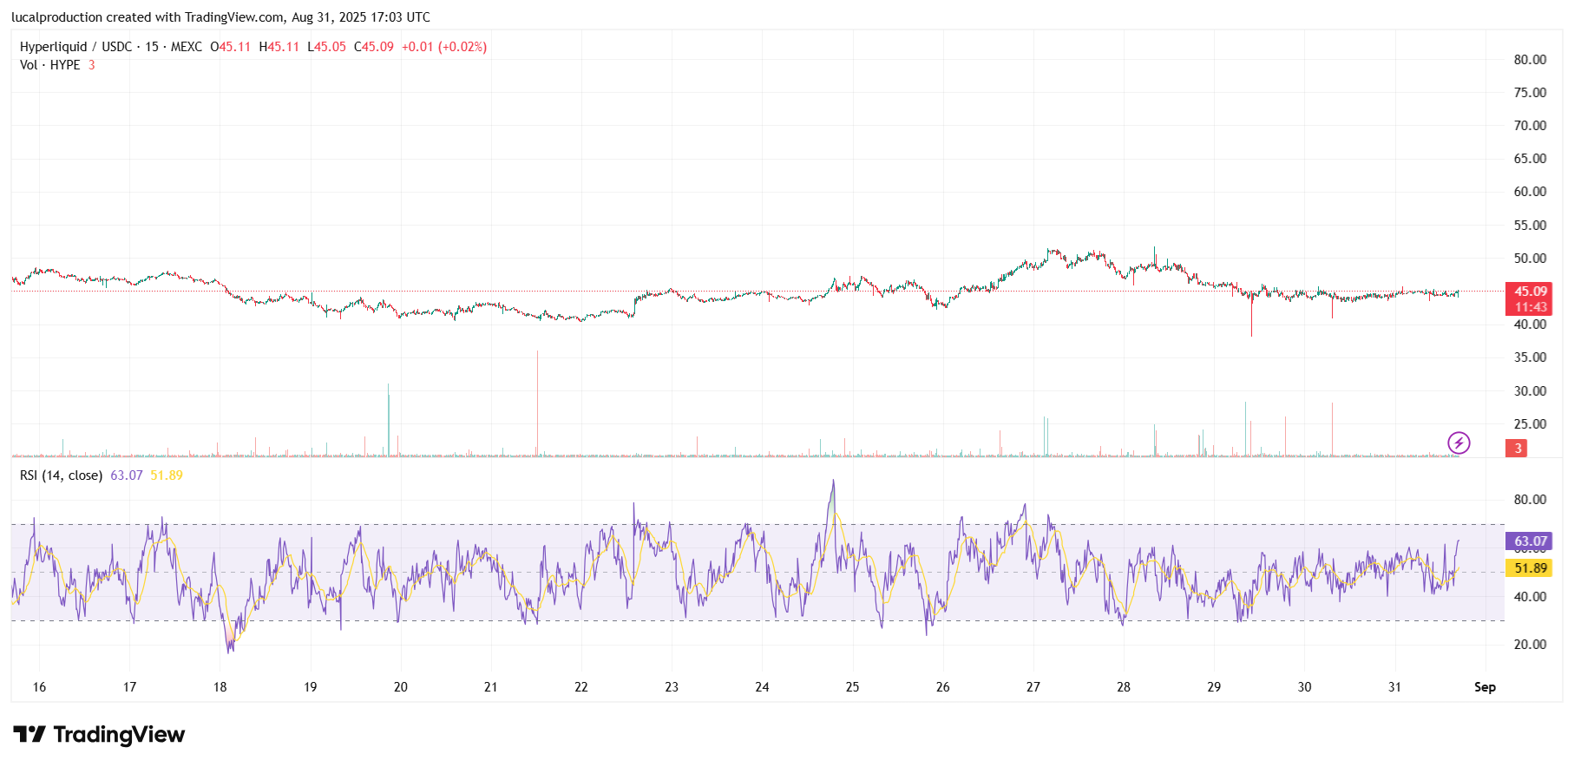Click the date 30 on time axis

[x=1304, y=687]
